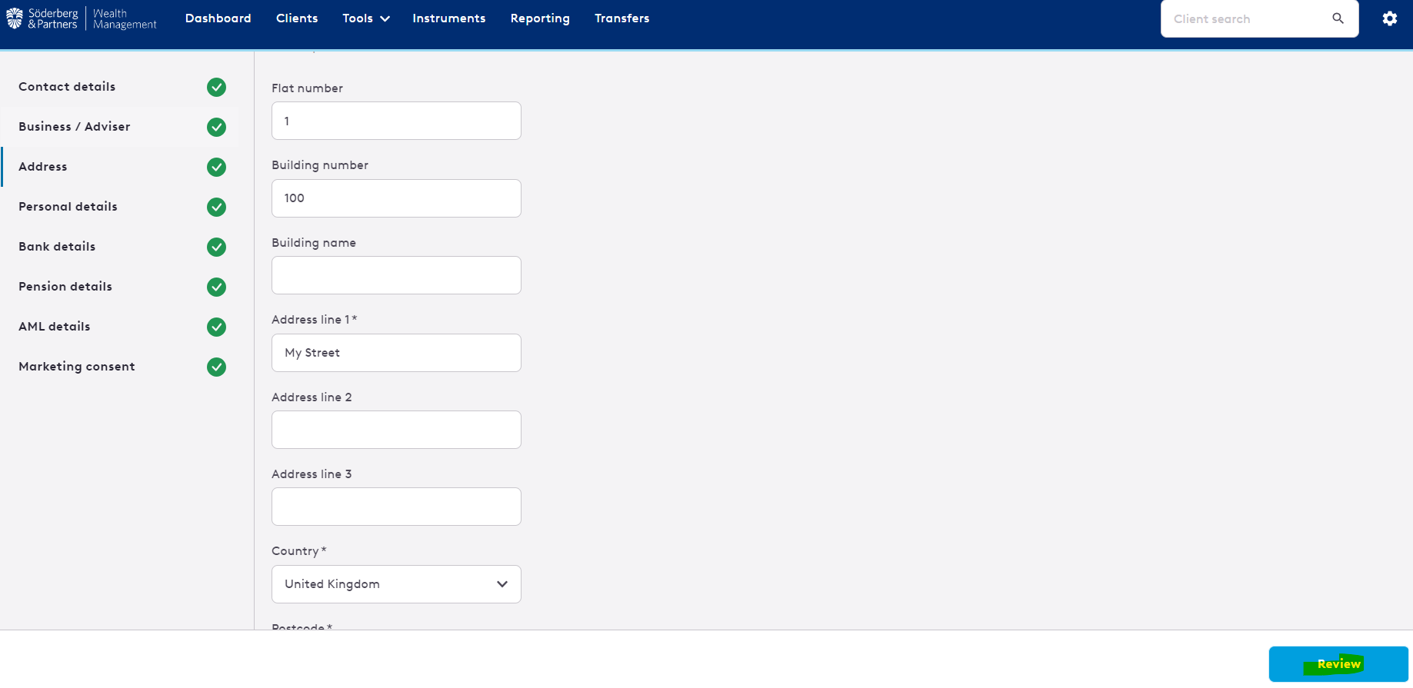Click the green checkmark beside AML details
Image resolution: width=1413 pixels, height=688 pixels.
tap(216, 327)
